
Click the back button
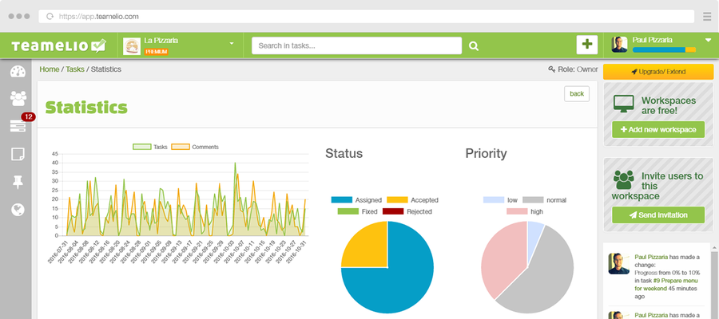(576, 94)
